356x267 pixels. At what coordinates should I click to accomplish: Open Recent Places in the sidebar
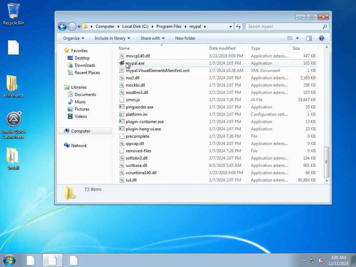point(87,73)
